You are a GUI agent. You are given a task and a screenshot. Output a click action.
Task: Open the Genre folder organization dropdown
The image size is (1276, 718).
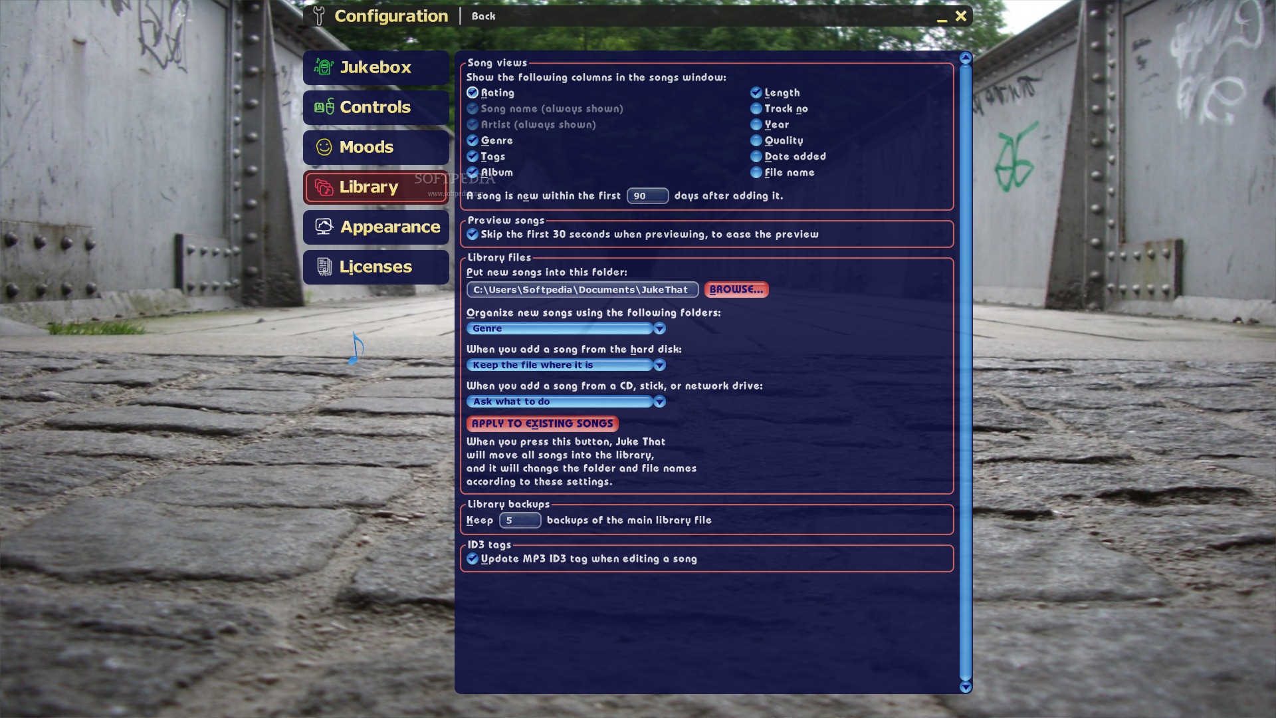[566, 328]
